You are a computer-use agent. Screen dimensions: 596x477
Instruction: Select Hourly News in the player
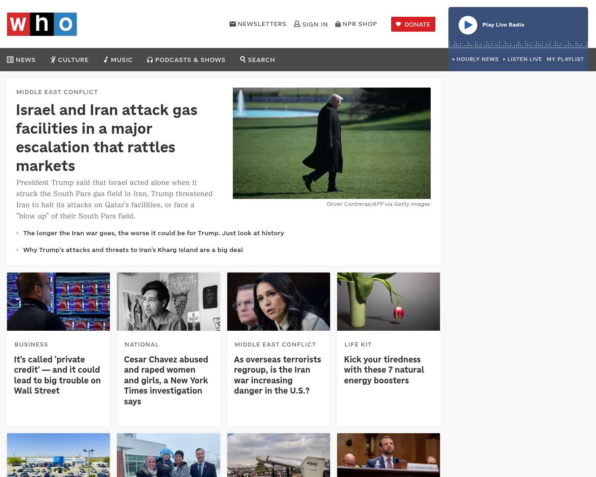pyautogui.click(x=475, y=59)
